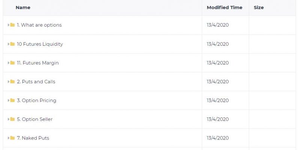The width and height of the screenshot is (298, 150).
Task: Sort by the Size column header
Action: [259, 7]
